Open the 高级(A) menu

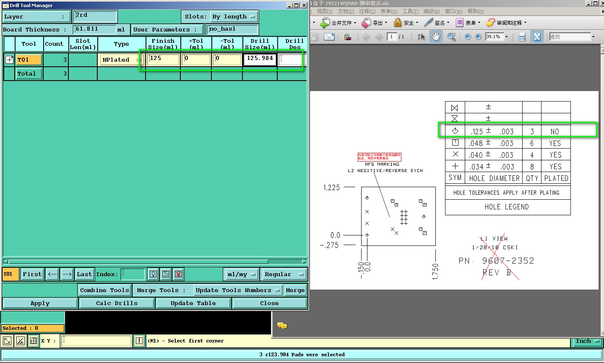click(x=432, y=11)
